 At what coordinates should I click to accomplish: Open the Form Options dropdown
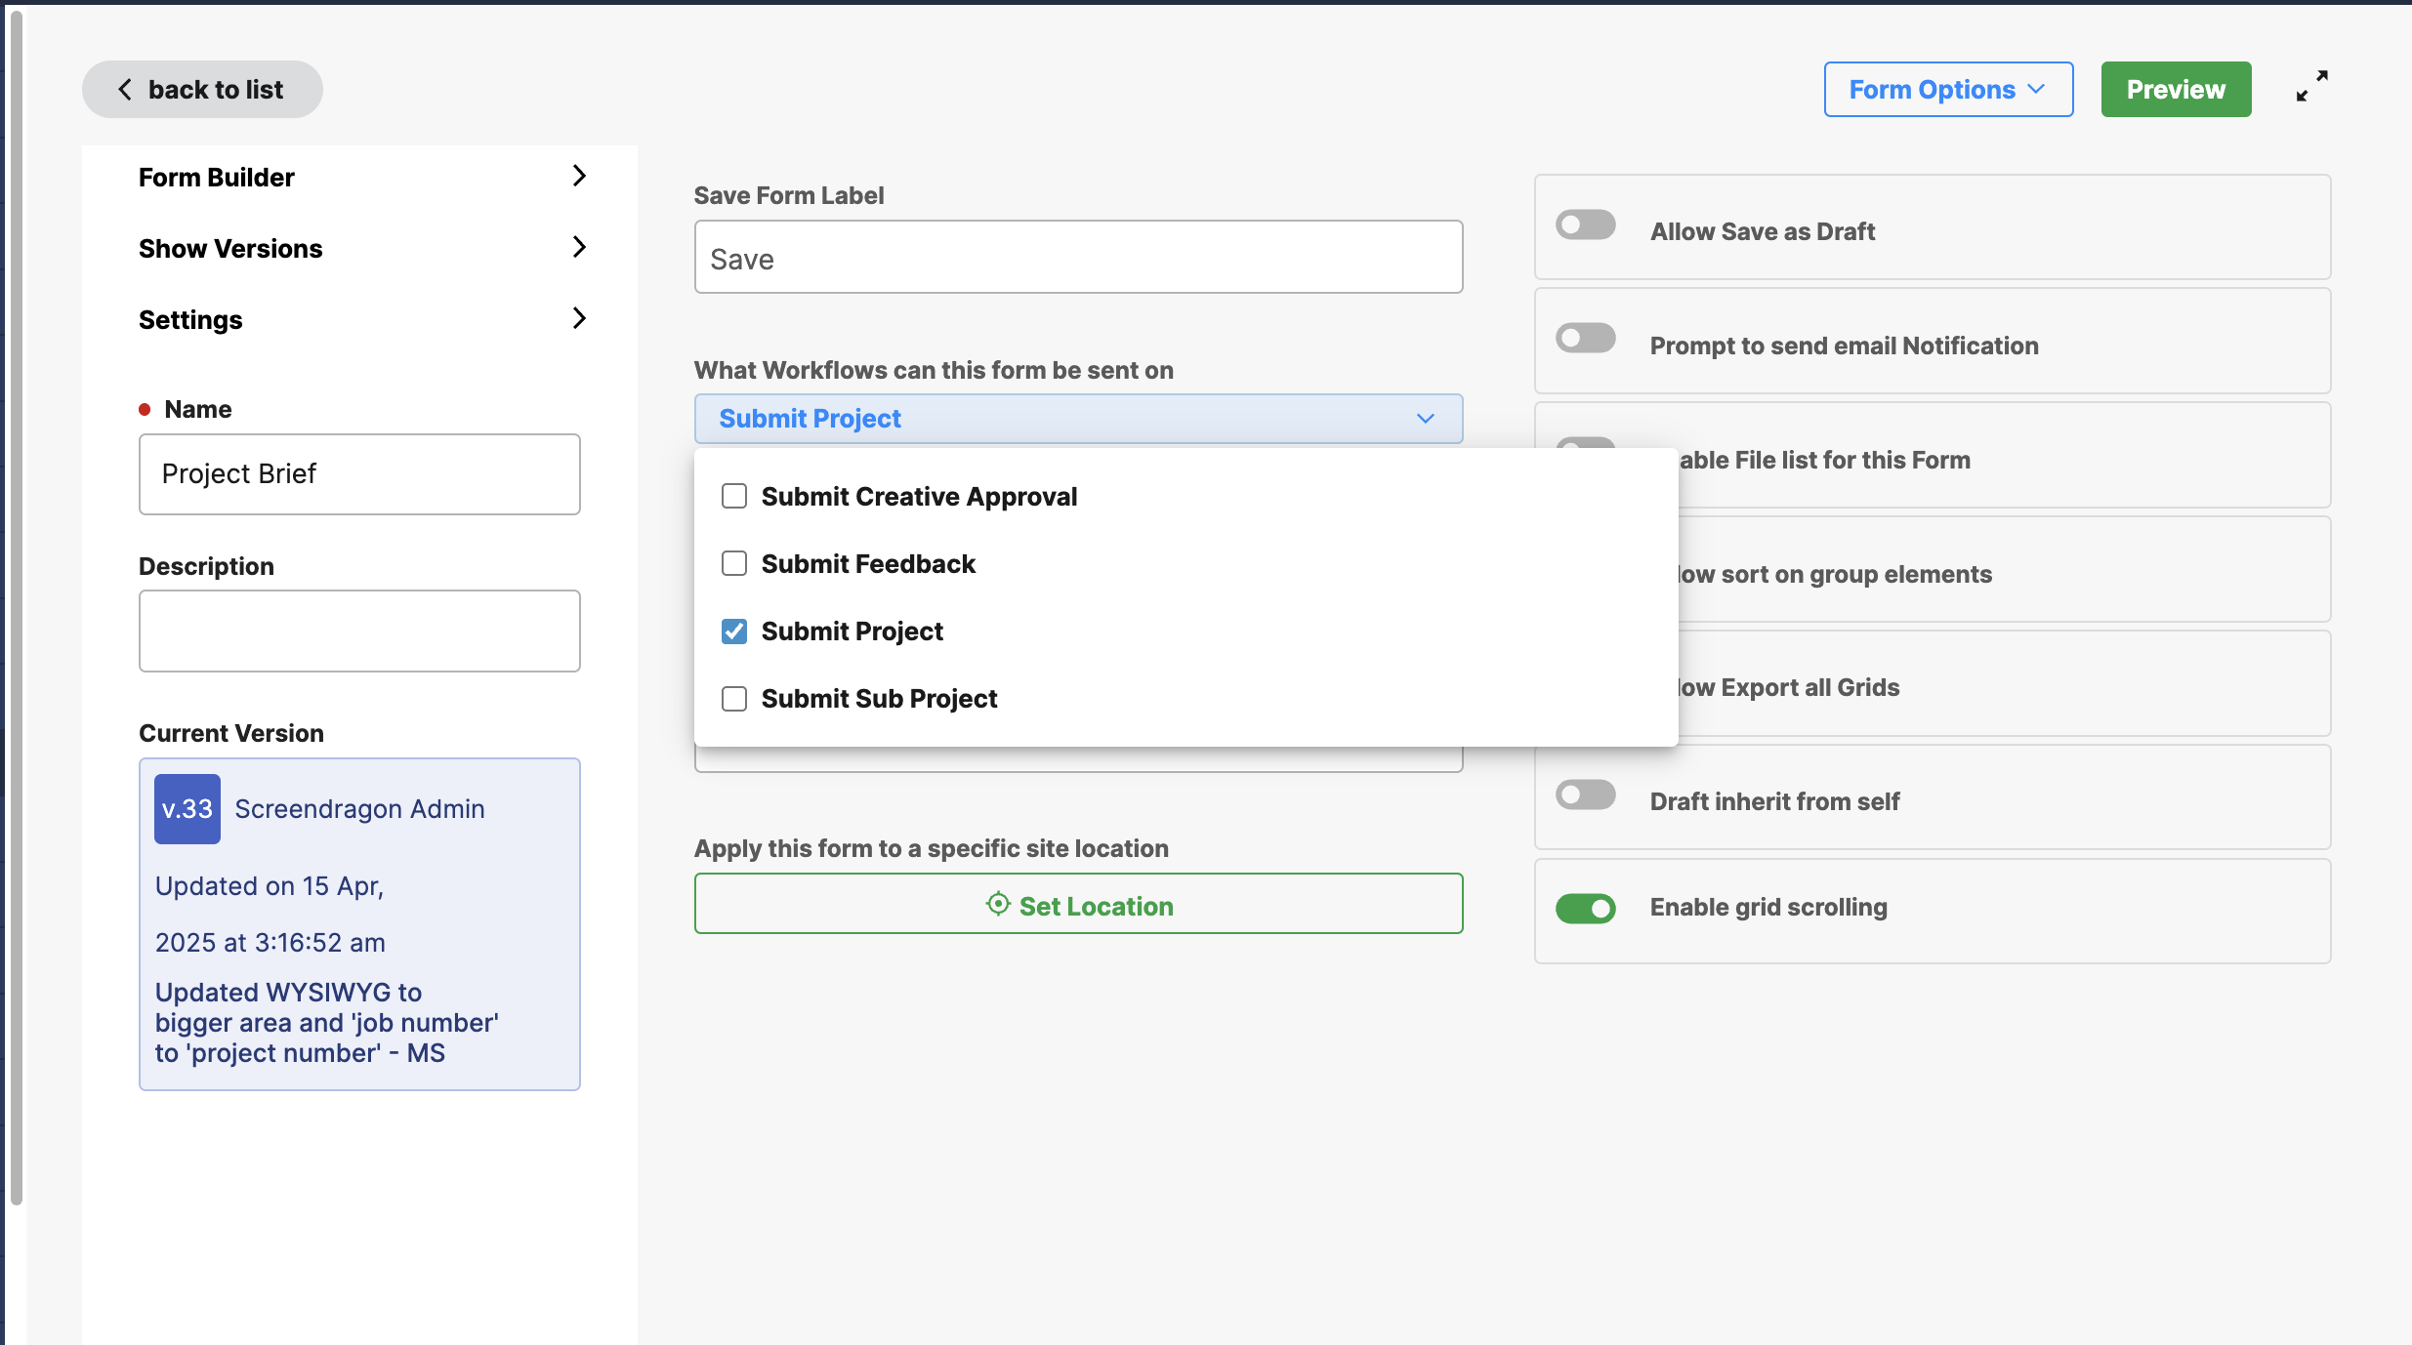1947,90
